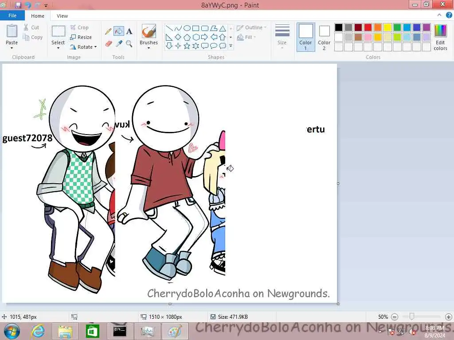Viewport: 454px width, 340px height.
Task: Open the Size dropdown
Action: 282,36
